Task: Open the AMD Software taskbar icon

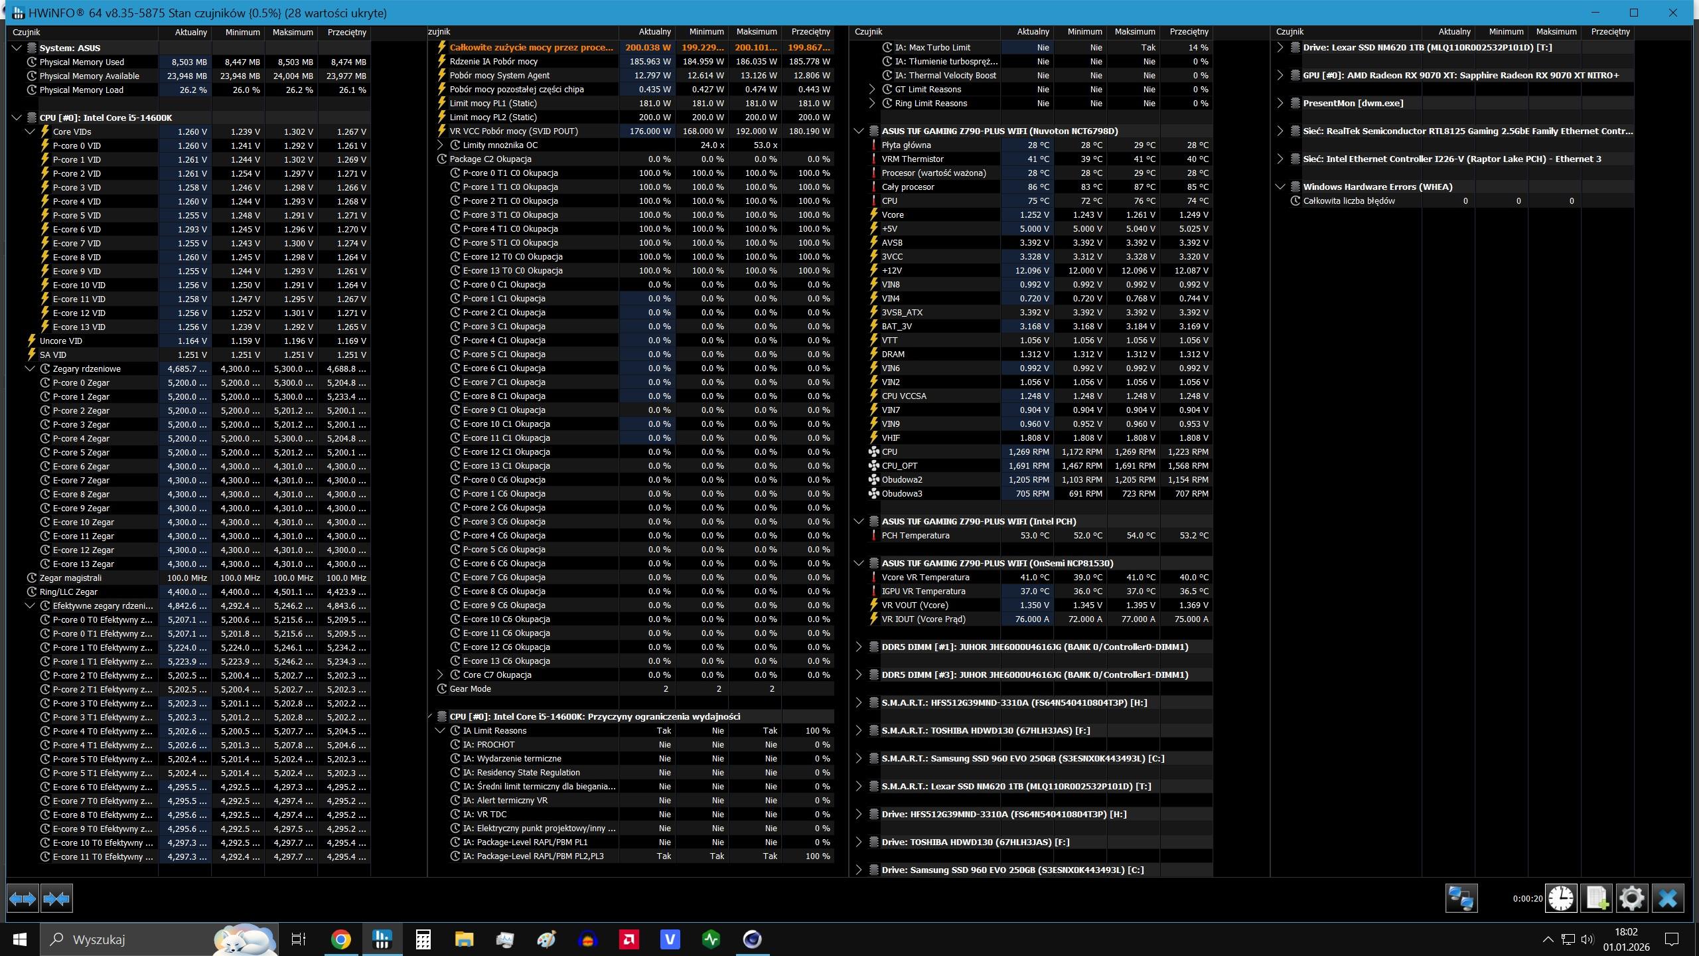Action: pos(628,939)
